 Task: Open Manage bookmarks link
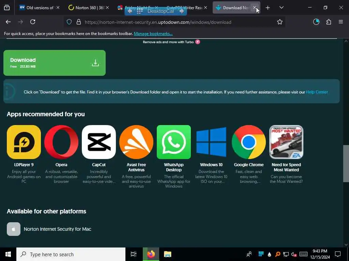pos(153,34)
